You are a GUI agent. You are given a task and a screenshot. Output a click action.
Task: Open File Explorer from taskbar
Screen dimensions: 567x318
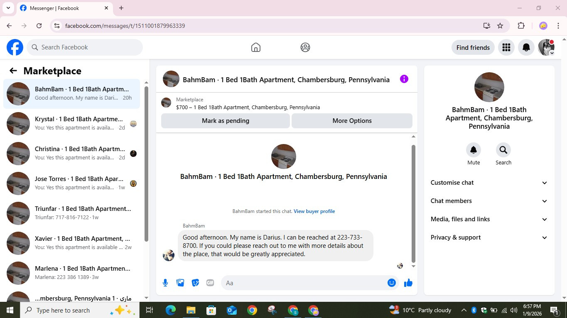[x=191, y=310]
